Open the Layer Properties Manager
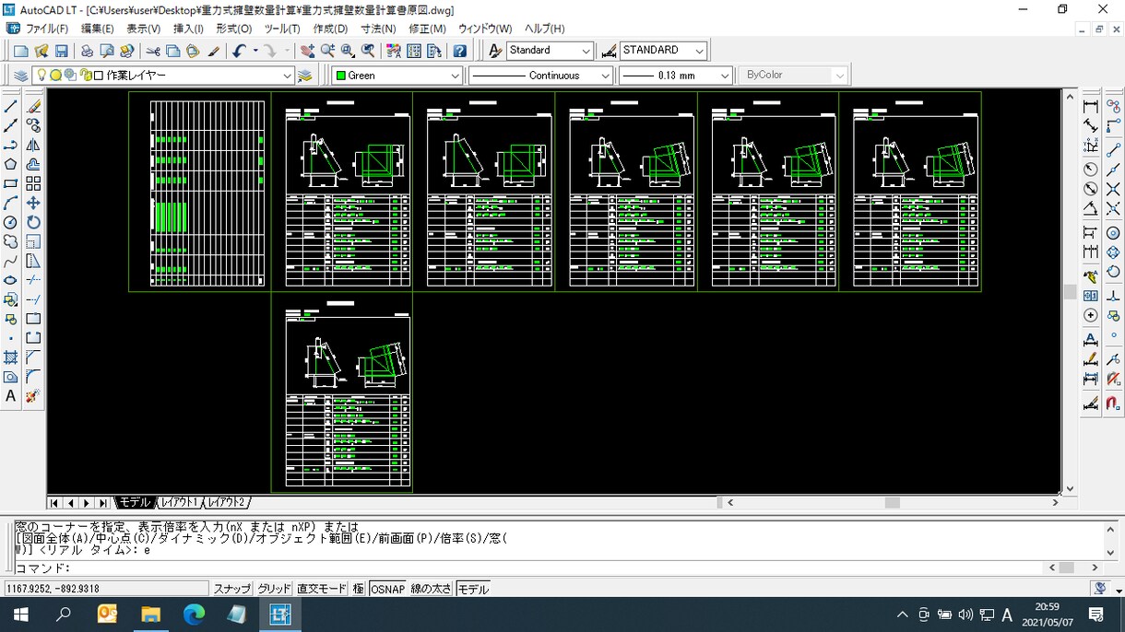Viewport: 1125px width, 632px height. click(20, 76)
